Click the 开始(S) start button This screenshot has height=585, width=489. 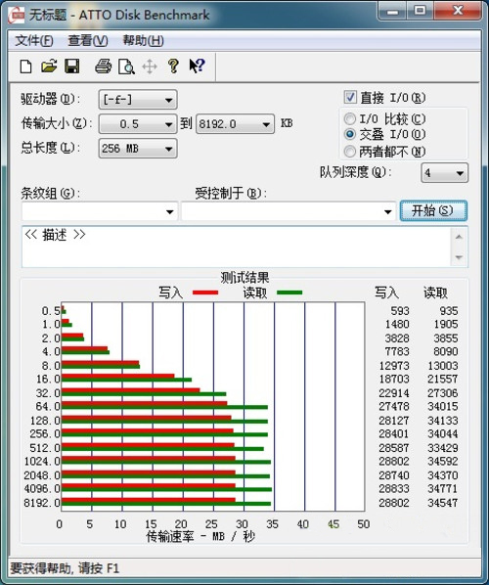click(433, 210)
